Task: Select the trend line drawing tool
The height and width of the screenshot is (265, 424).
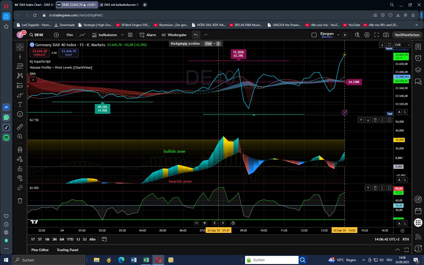Action: 20,57
